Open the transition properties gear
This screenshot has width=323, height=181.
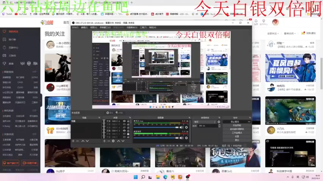click(219, 122)
